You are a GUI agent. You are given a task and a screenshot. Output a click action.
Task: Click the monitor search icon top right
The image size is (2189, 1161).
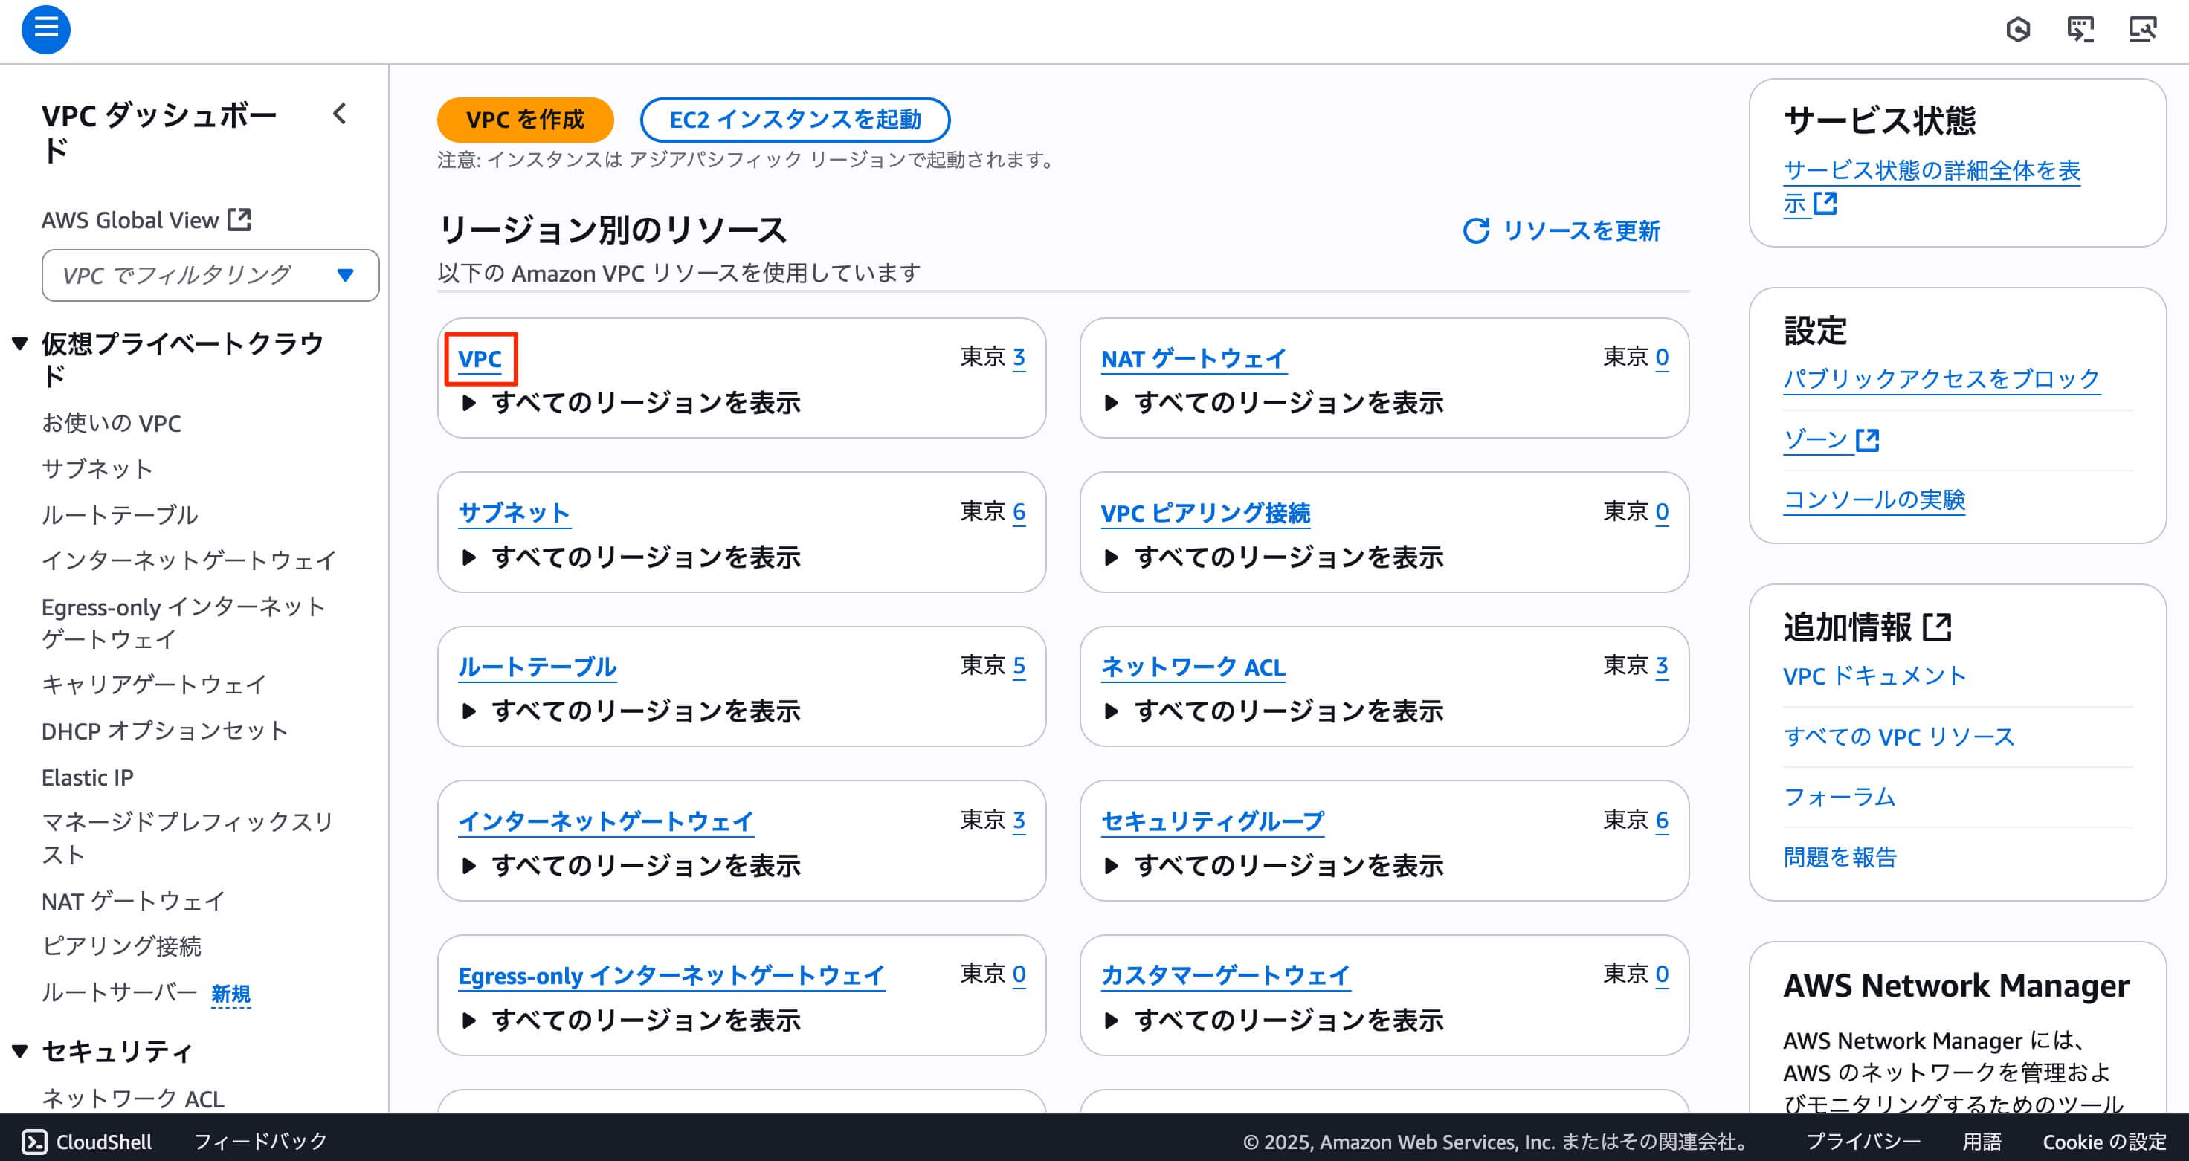coord(2142,30)
